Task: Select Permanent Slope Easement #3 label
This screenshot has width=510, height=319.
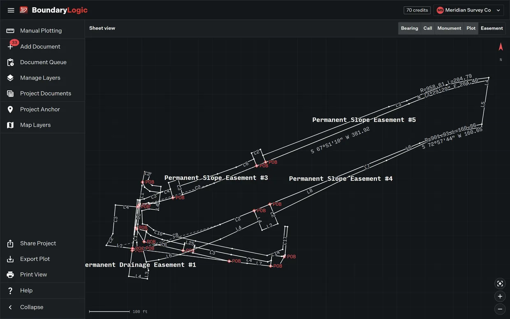Action: pyautogui.click(x=216, y=178)
